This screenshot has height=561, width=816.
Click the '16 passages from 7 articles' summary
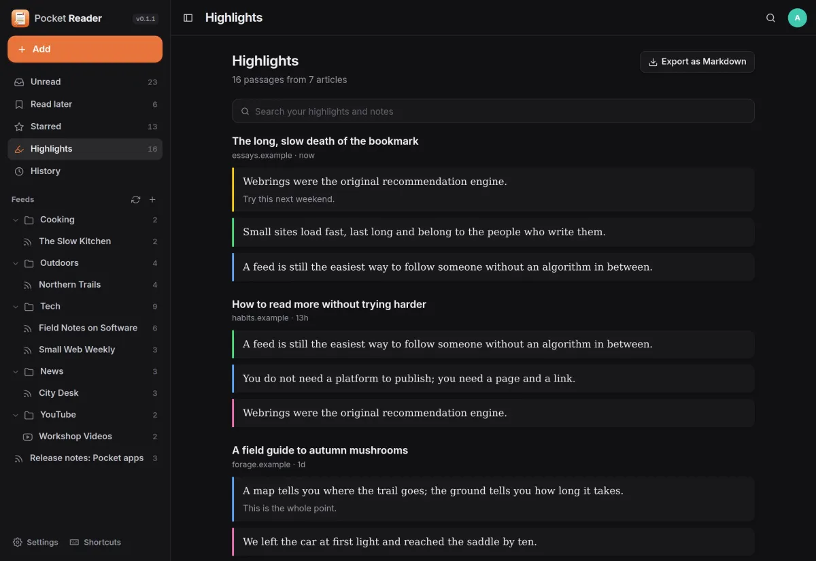tap(289, 80)
